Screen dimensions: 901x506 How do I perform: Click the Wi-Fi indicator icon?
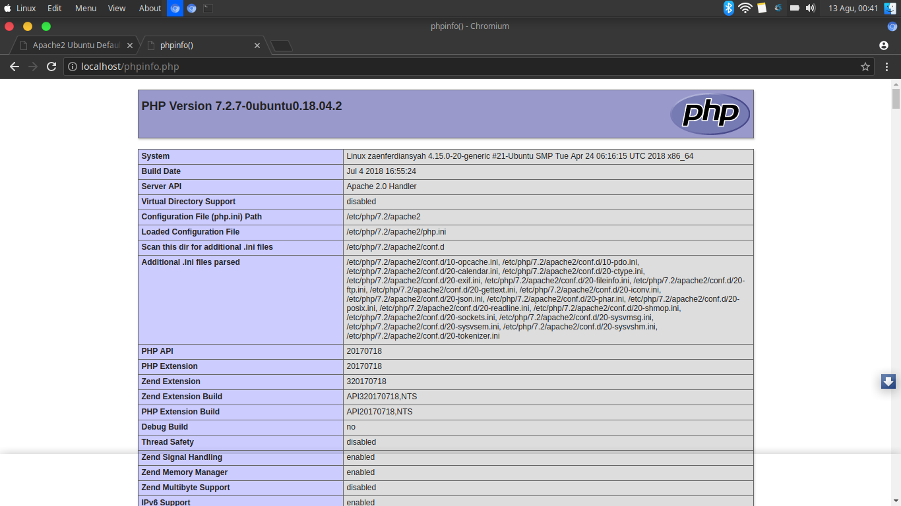745,9
